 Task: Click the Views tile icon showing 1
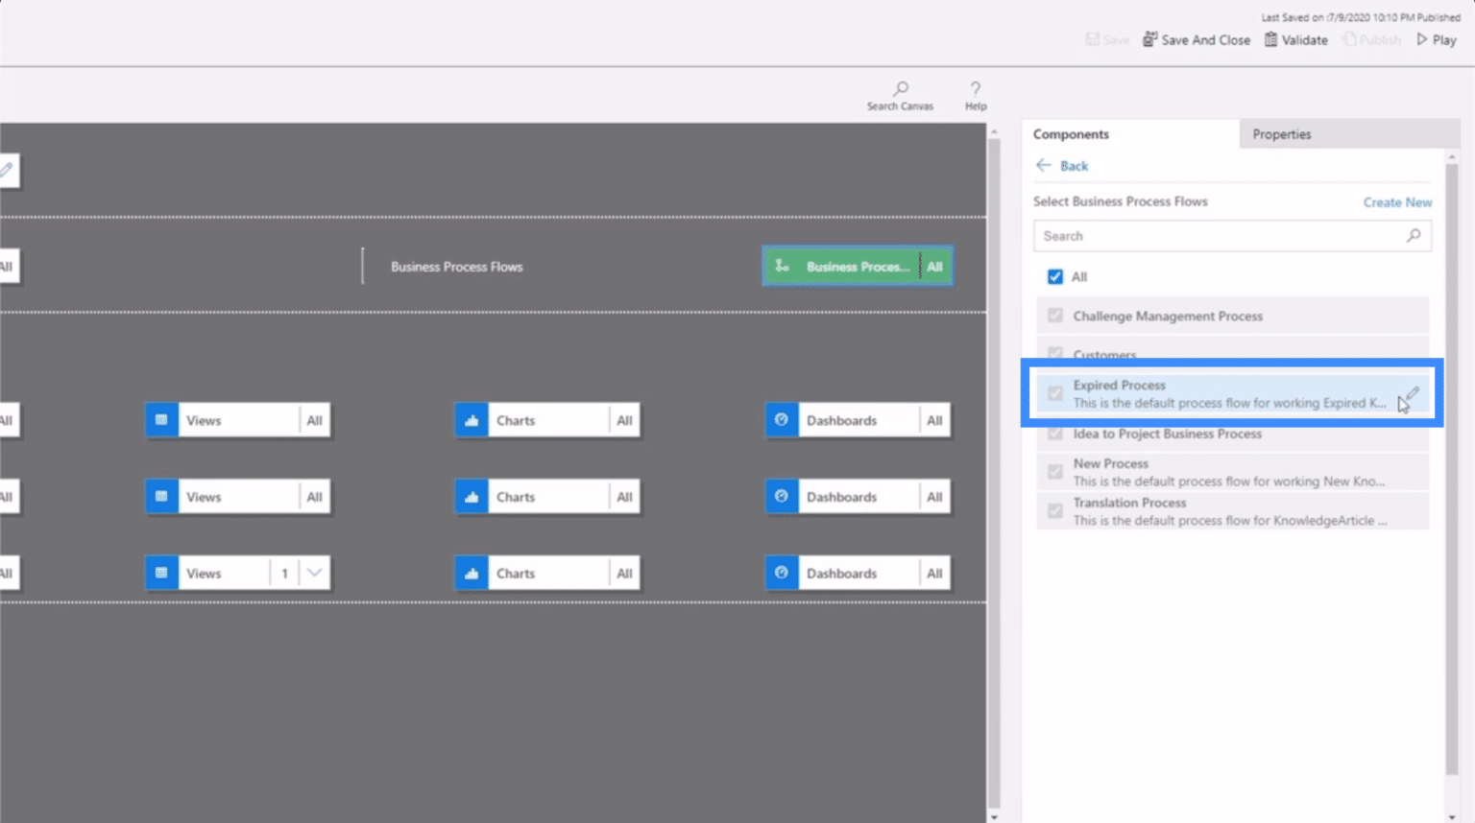[161, 573]
